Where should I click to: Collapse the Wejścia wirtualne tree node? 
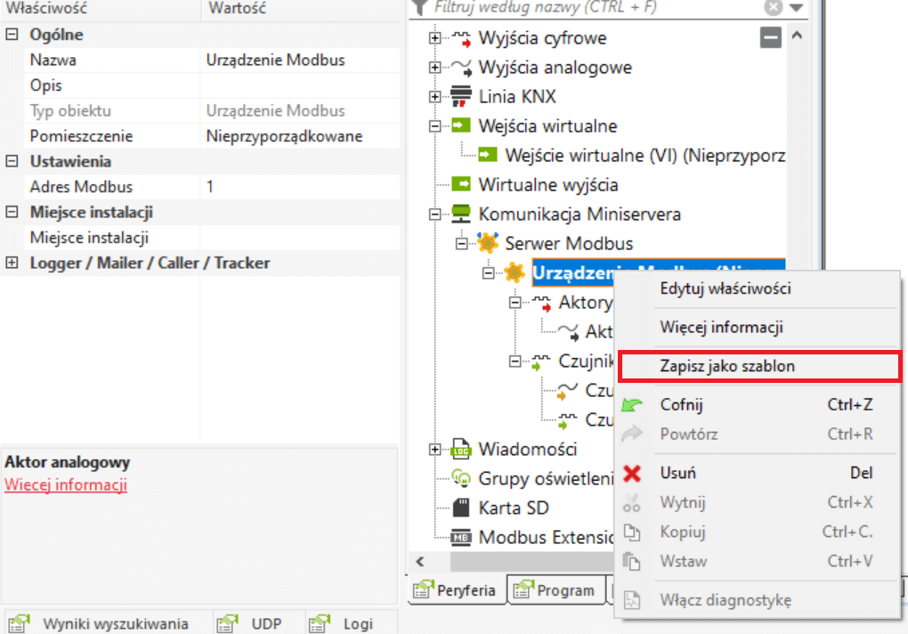[x=434, y=126]
